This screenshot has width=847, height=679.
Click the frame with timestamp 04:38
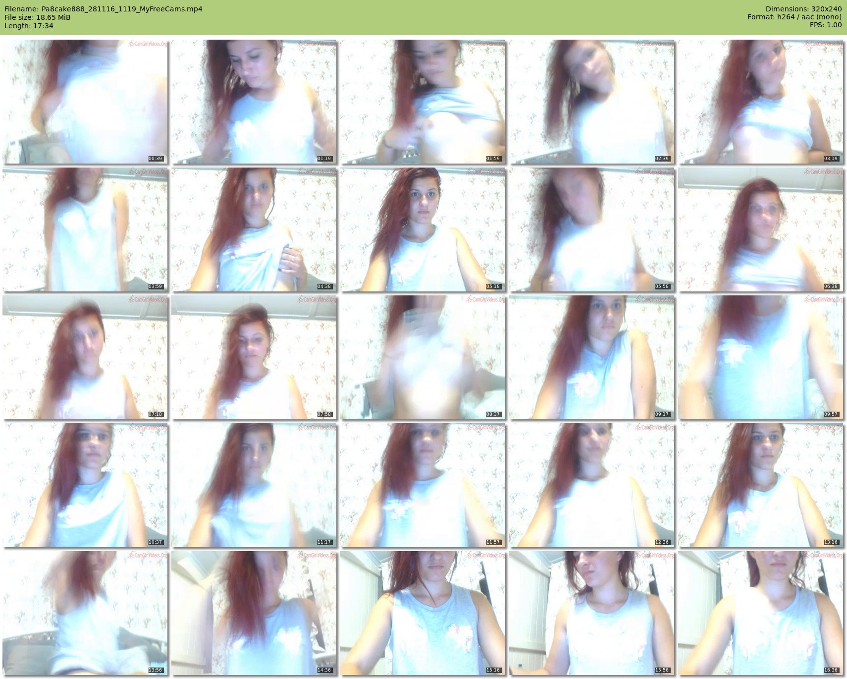(254, 229)
